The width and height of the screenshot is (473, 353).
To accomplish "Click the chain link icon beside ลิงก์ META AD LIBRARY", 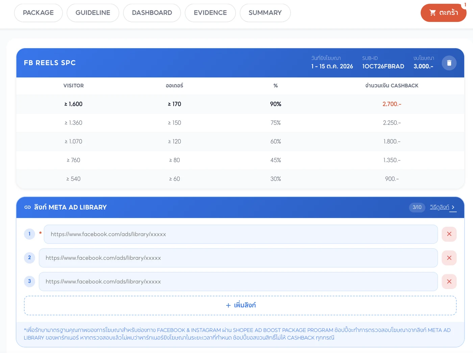I will (28, 207).
